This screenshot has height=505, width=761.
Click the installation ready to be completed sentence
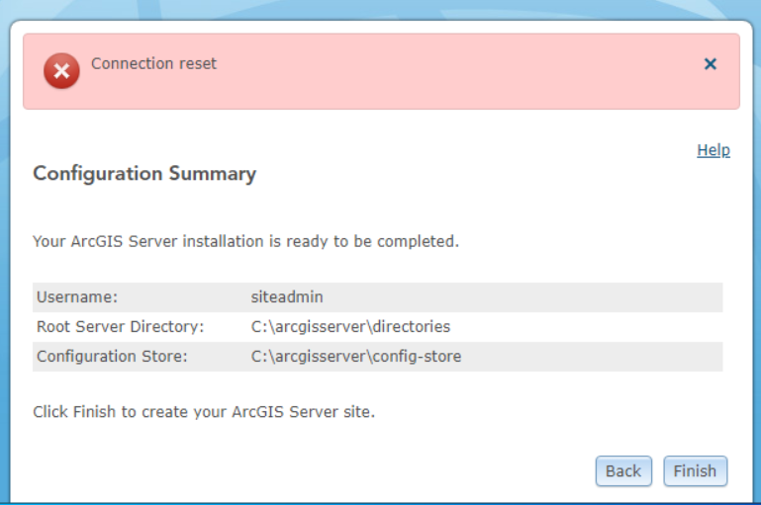pyautogui.click(x=245, y=241)
